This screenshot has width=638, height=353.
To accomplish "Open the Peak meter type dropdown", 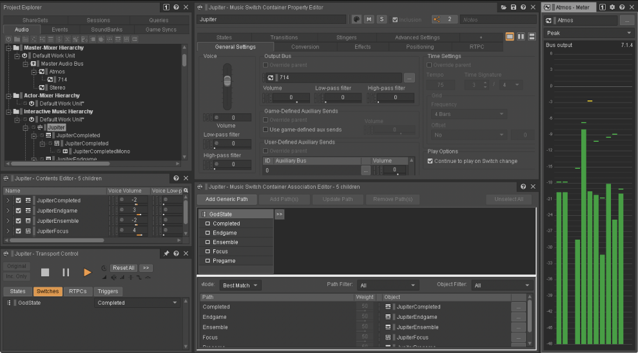I will pos(589,33).
